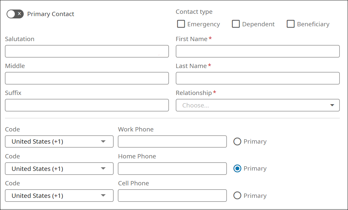This screenshot has height=210, width=348.
Task: Check the Emergency contact type box
Action: point(181,24)
